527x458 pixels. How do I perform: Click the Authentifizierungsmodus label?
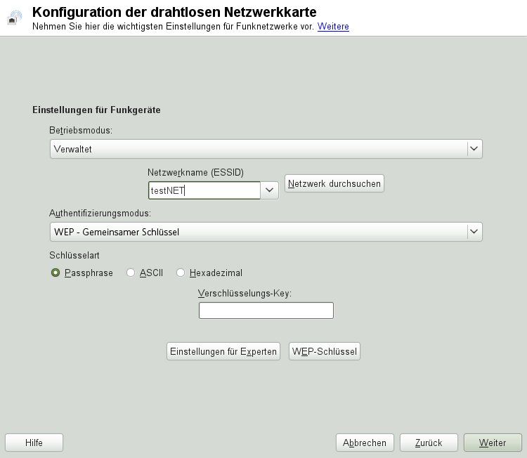click(x=100, y=213)
